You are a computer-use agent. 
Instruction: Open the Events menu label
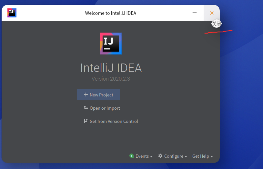click(x=142, y=156)
